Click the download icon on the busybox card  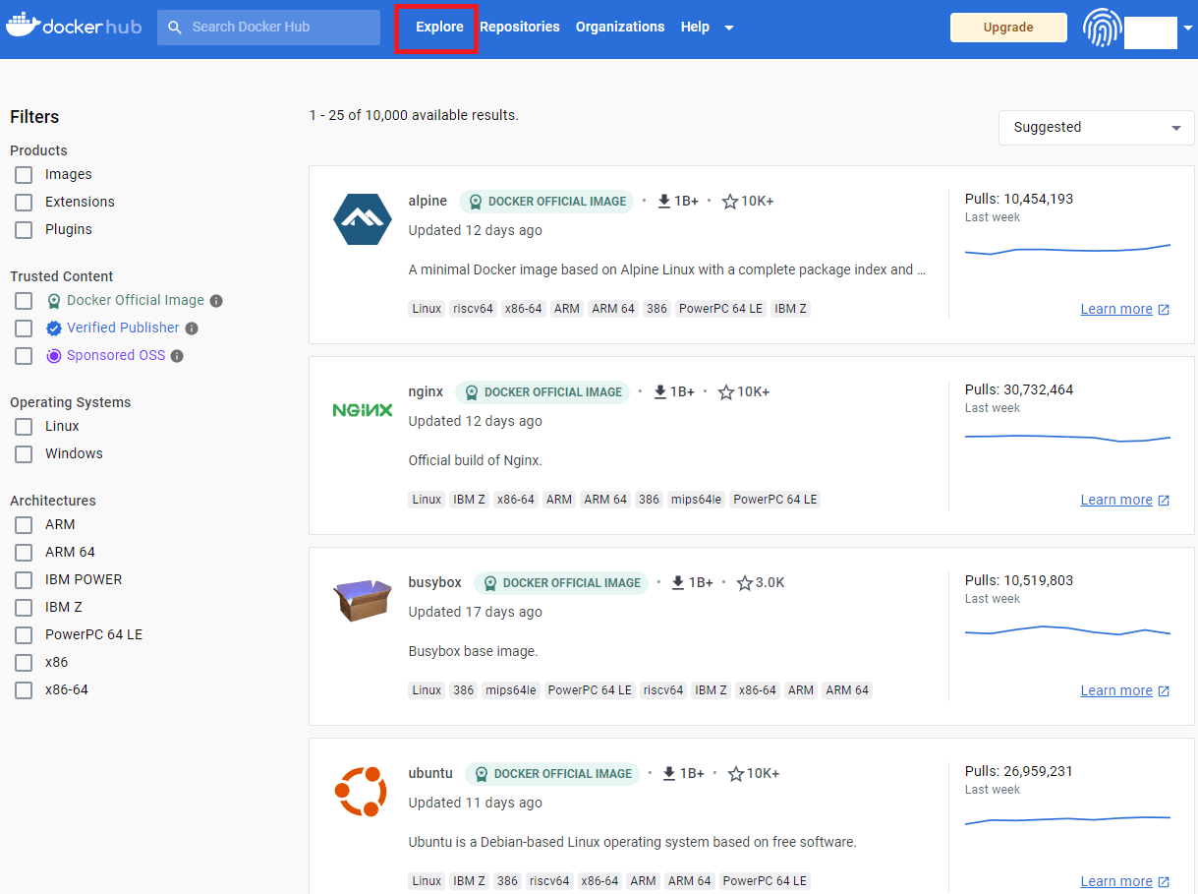pos(678,582)
